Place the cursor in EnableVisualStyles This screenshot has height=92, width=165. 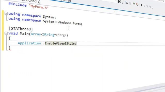pos(60,43)
